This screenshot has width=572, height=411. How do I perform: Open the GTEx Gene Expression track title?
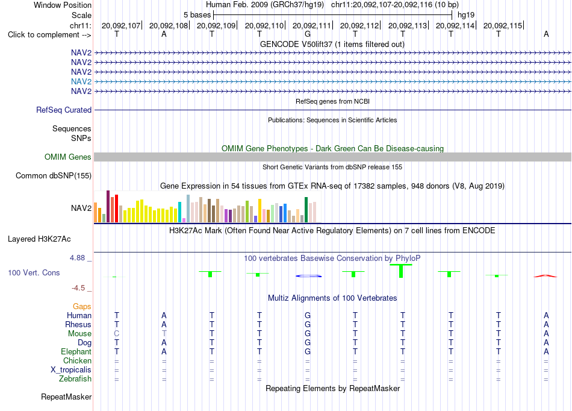[x=332, y=186]
